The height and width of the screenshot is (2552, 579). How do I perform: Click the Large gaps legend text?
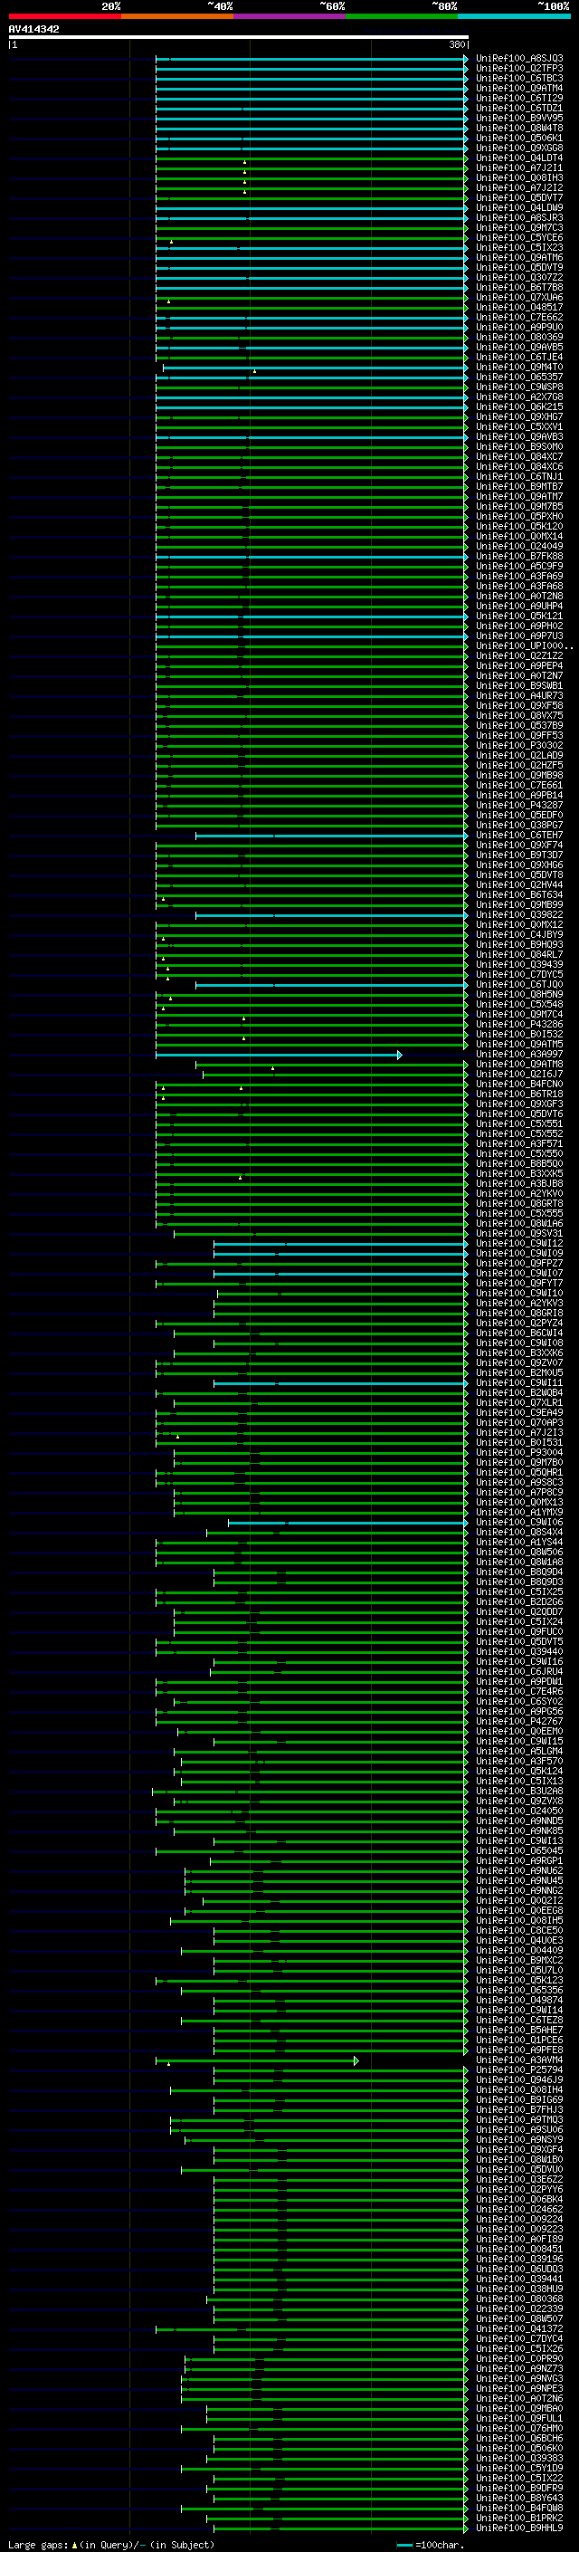[x=38, y=2545]
